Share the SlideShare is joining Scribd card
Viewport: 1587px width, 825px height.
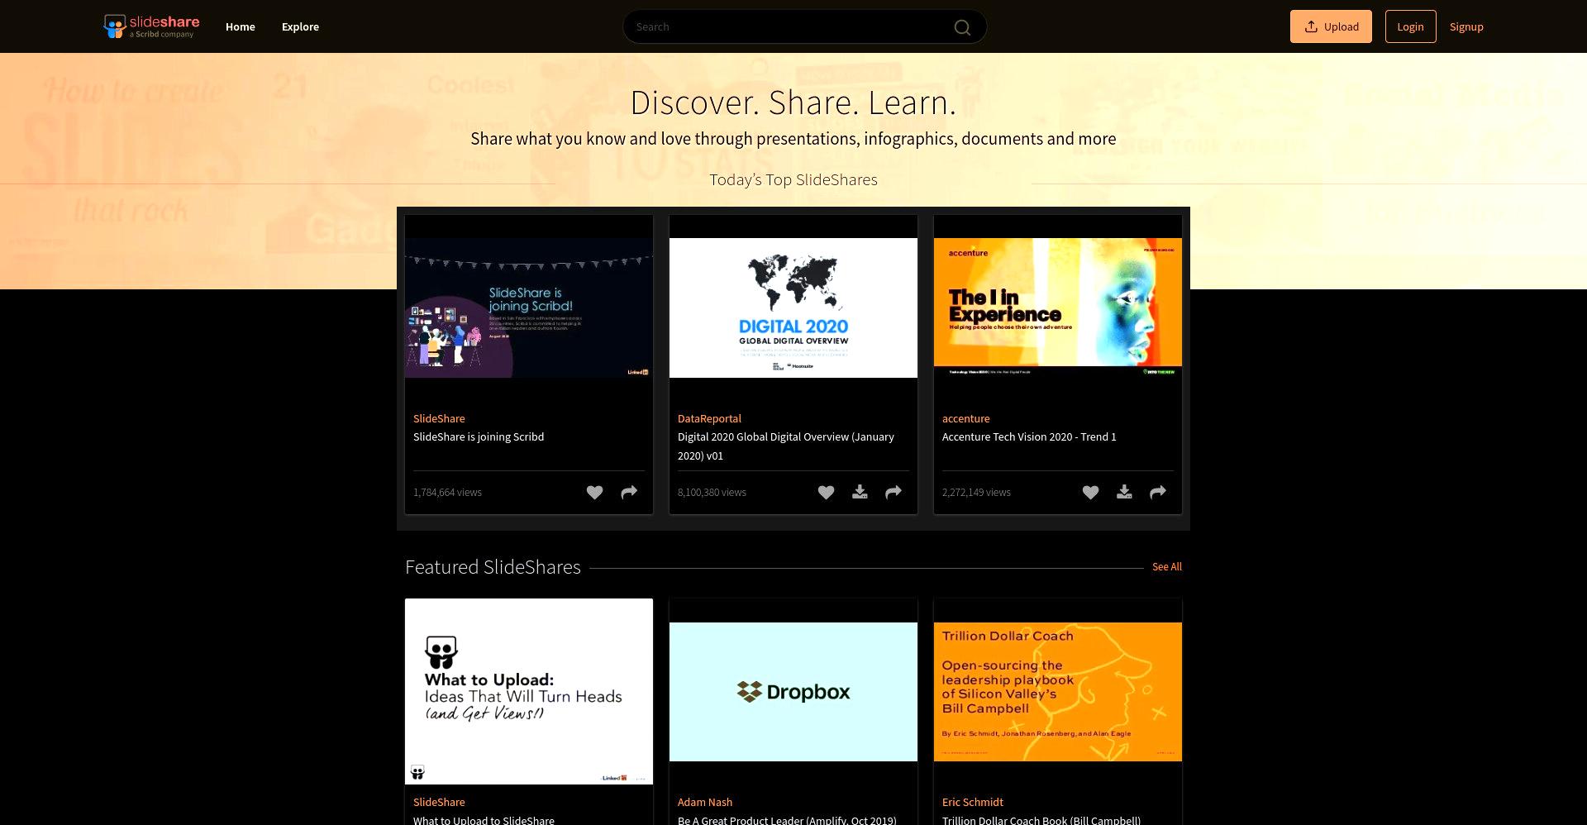click(x=629, y=493)
